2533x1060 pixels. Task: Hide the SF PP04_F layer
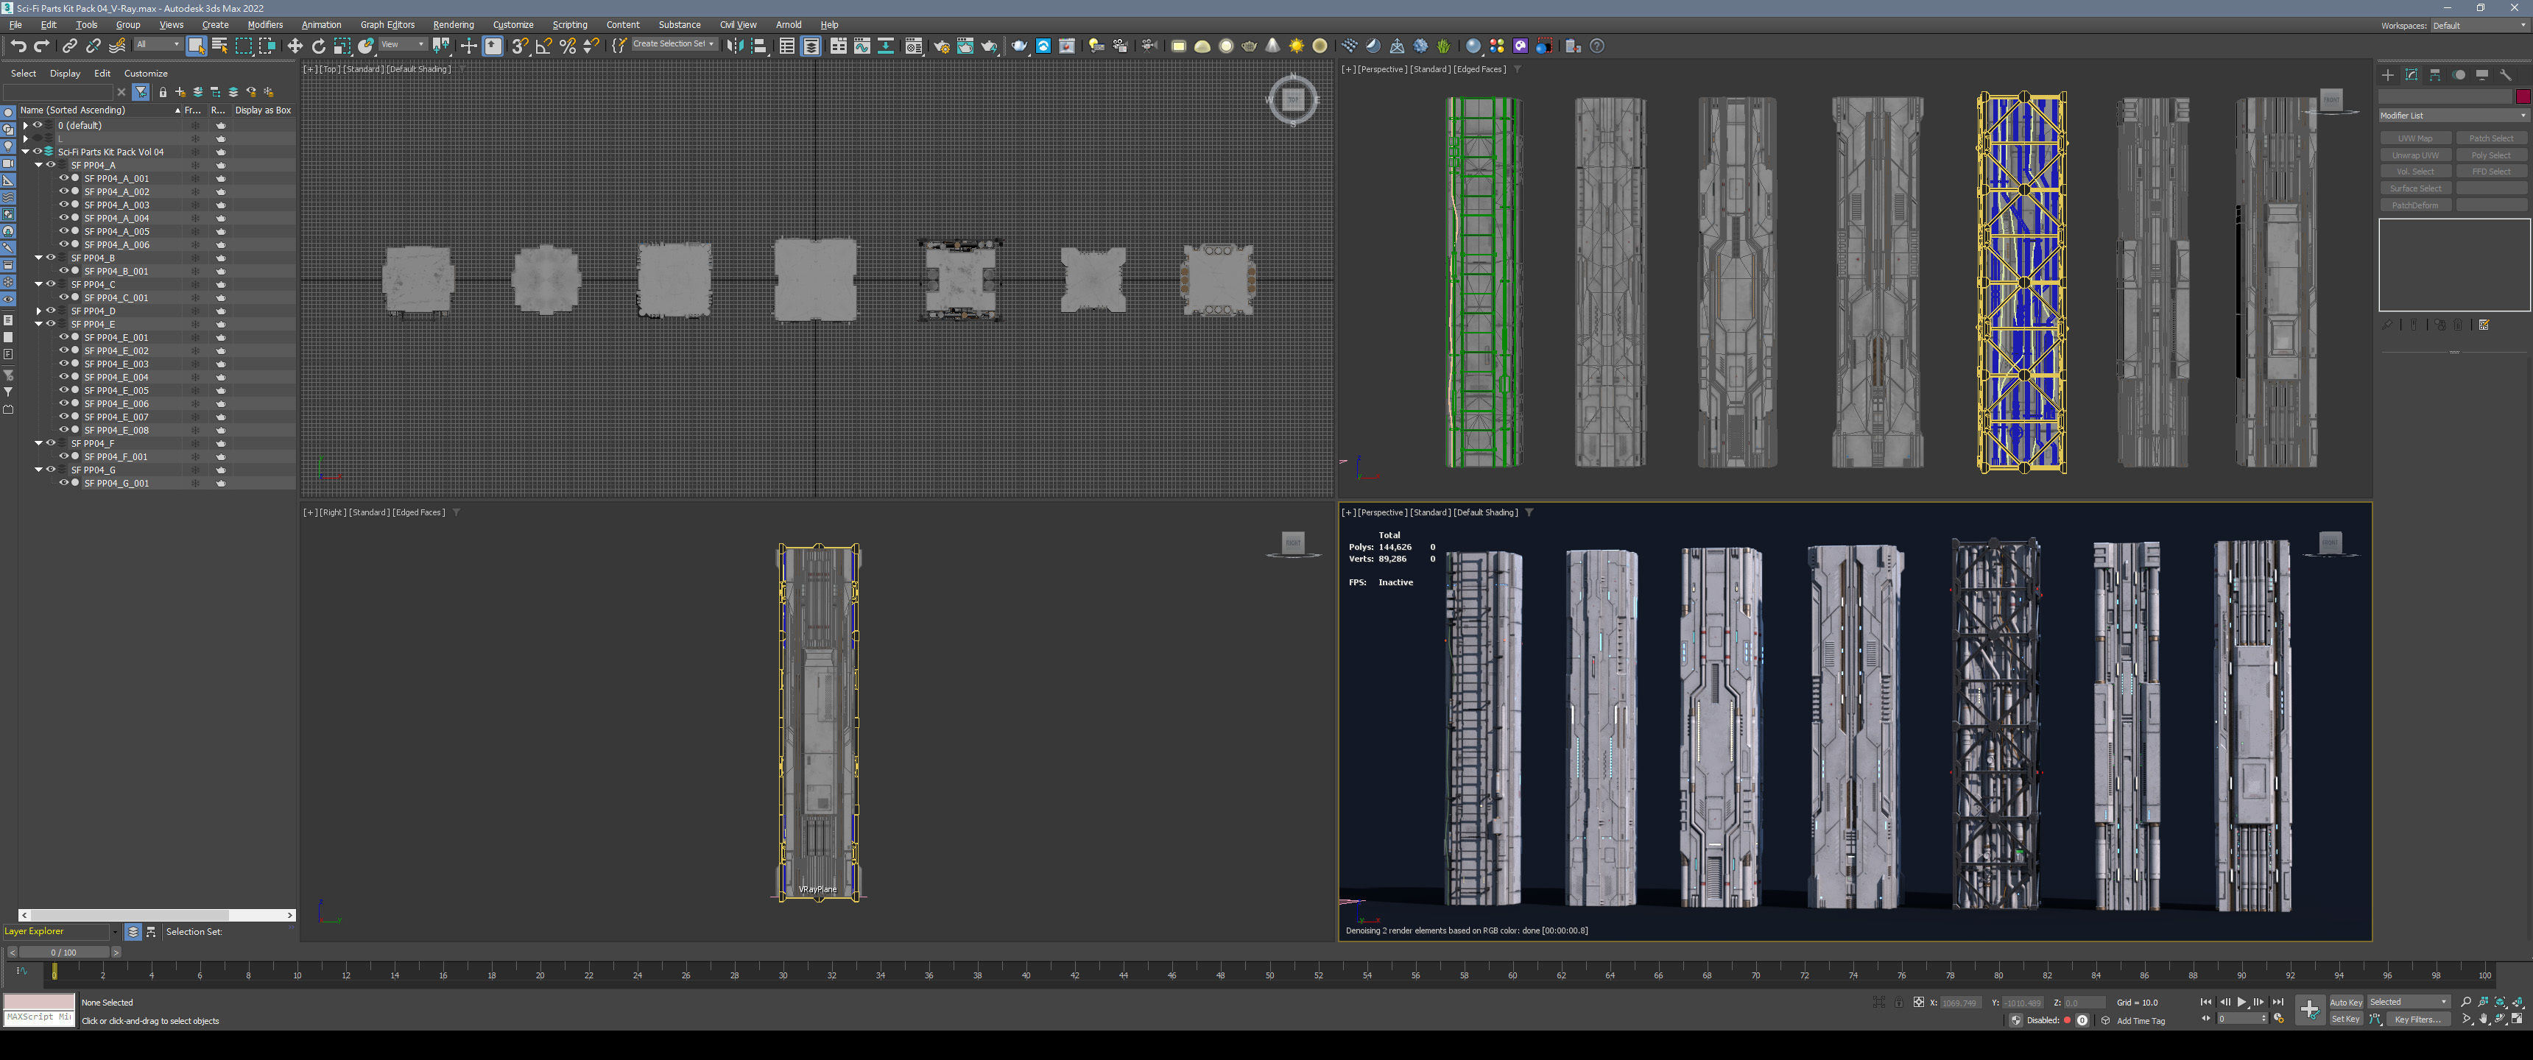tap(51, 442)
